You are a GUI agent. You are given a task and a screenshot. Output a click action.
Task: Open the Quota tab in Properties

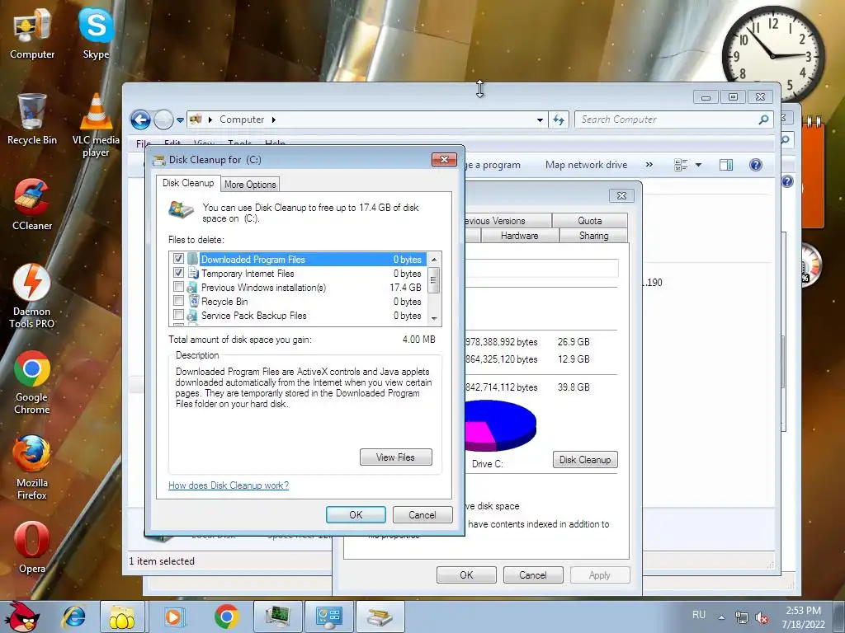589,221
